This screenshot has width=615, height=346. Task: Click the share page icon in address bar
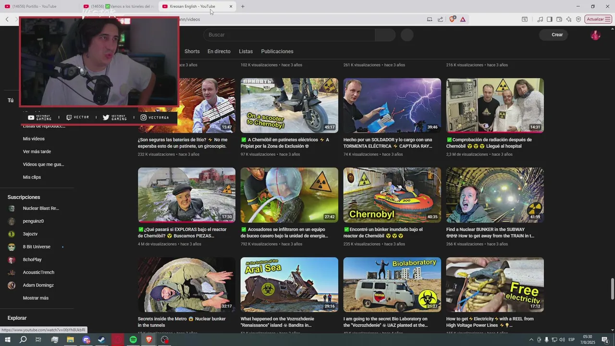441,19
